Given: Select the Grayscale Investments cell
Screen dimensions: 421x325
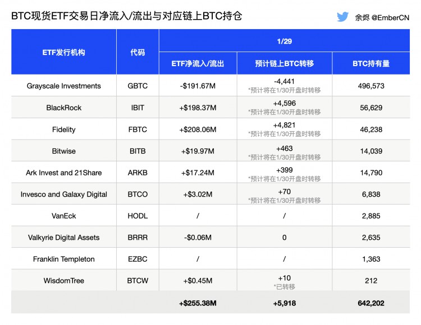Looking at the screenshot, I should [63, 86].
